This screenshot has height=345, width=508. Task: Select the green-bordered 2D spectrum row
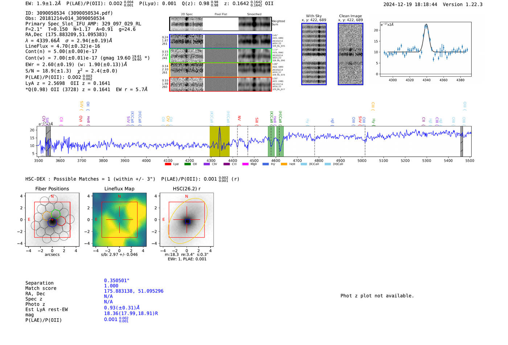click(220, 56)
